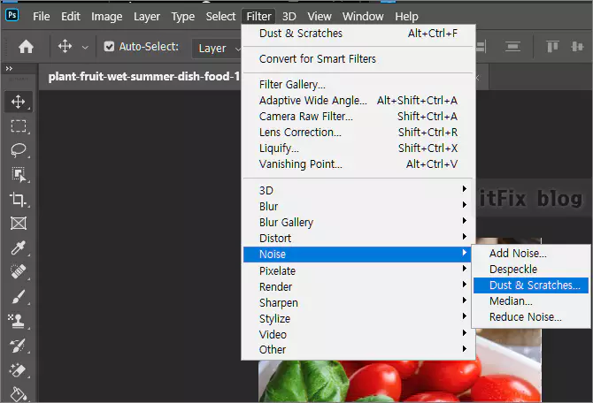Open the Layer menu
Image resolution: width=593 pixels, height=403 pixels.
(147, 17)
